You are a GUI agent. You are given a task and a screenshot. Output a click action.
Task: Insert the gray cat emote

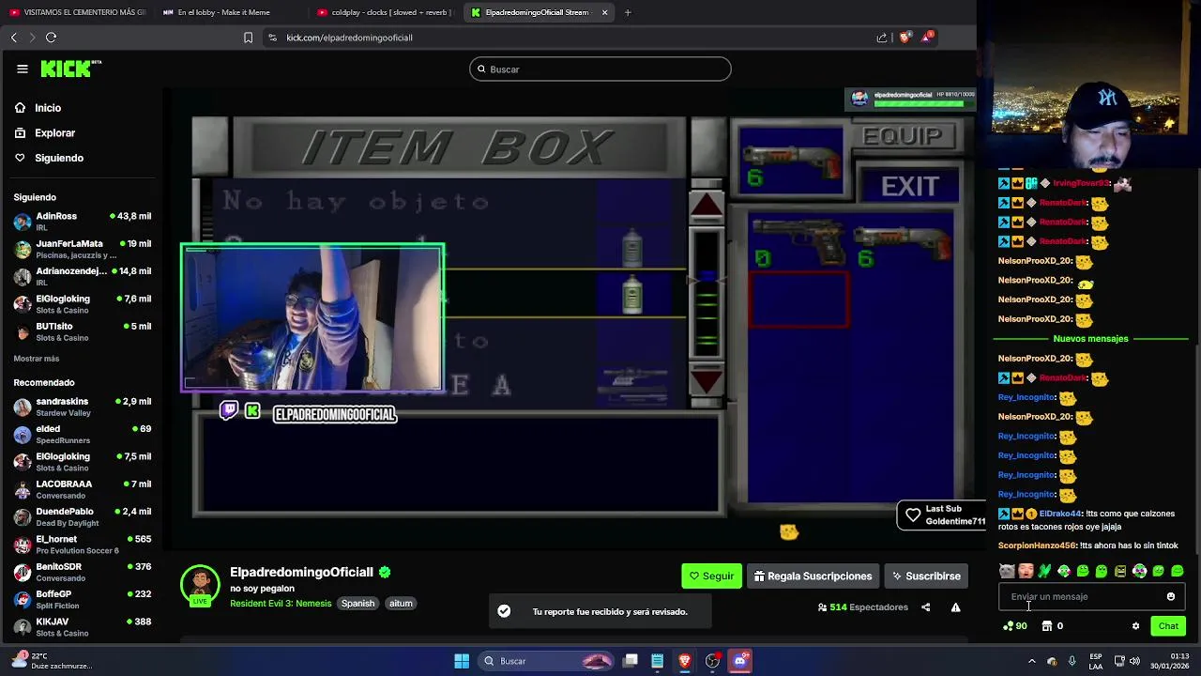point(1007,571)
